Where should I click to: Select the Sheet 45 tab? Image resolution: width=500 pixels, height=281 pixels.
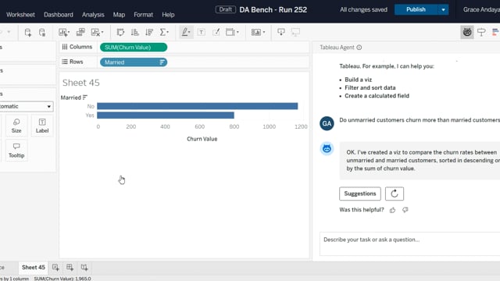(x=34, y=267)
